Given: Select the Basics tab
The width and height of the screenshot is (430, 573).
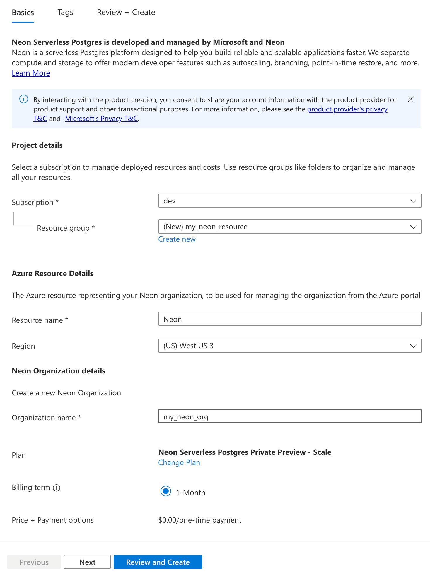Looking at the screenshot, I should [23, 12].
